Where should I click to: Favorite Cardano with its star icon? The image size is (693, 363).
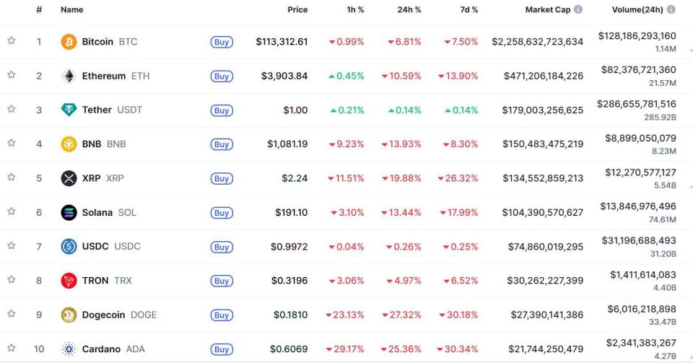[x=12, y=349]
